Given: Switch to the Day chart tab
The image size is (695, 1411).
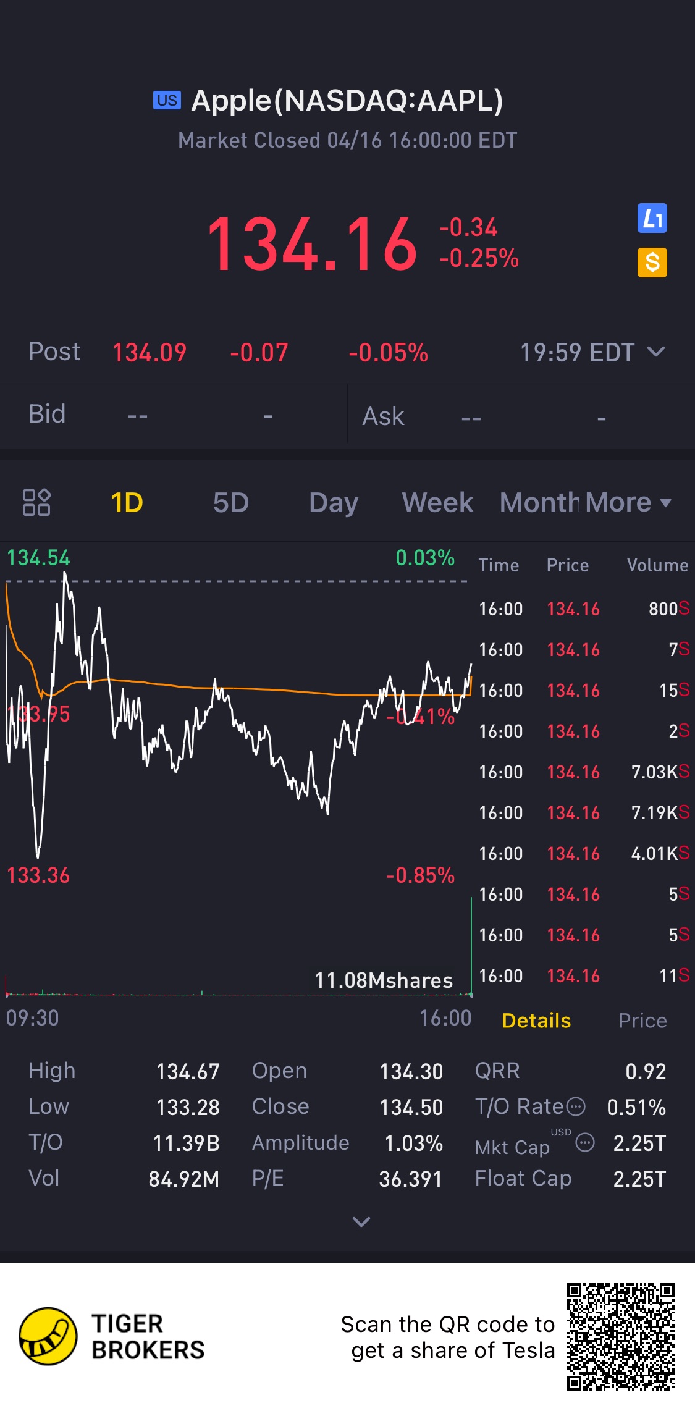Looking at the screenshot, I should (x=334, y=502).
